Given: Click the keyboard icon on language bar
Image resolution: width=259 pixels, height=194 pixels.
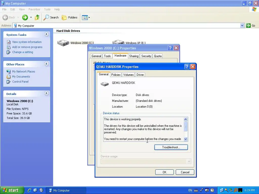Looking at the screenshot, I should point(196,190).
